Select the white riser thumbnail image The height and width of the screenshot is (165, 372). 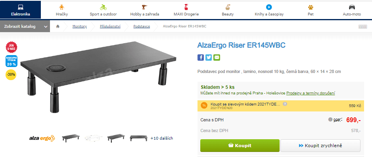[x=93, y=138]
